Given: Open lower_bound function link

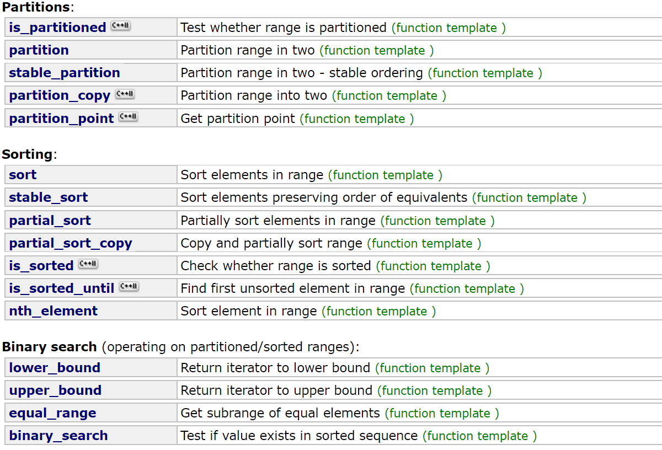Looking at the screenshot, I should pyautogui.click(x=54, y=368).
